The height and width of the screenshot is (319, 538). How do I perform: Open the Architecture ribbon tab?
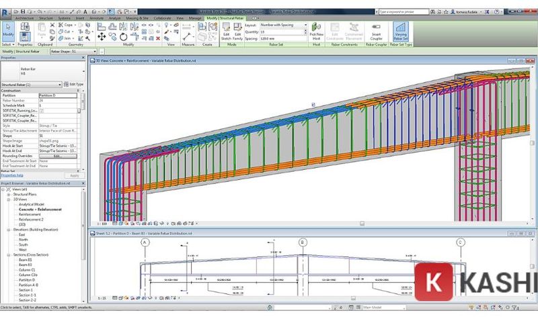coord(24,18)
